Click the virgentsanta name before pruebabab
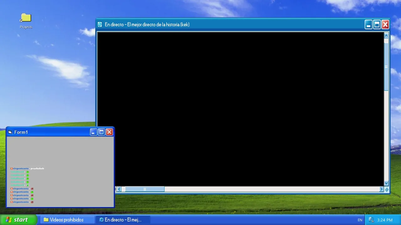 pos(21,168)
